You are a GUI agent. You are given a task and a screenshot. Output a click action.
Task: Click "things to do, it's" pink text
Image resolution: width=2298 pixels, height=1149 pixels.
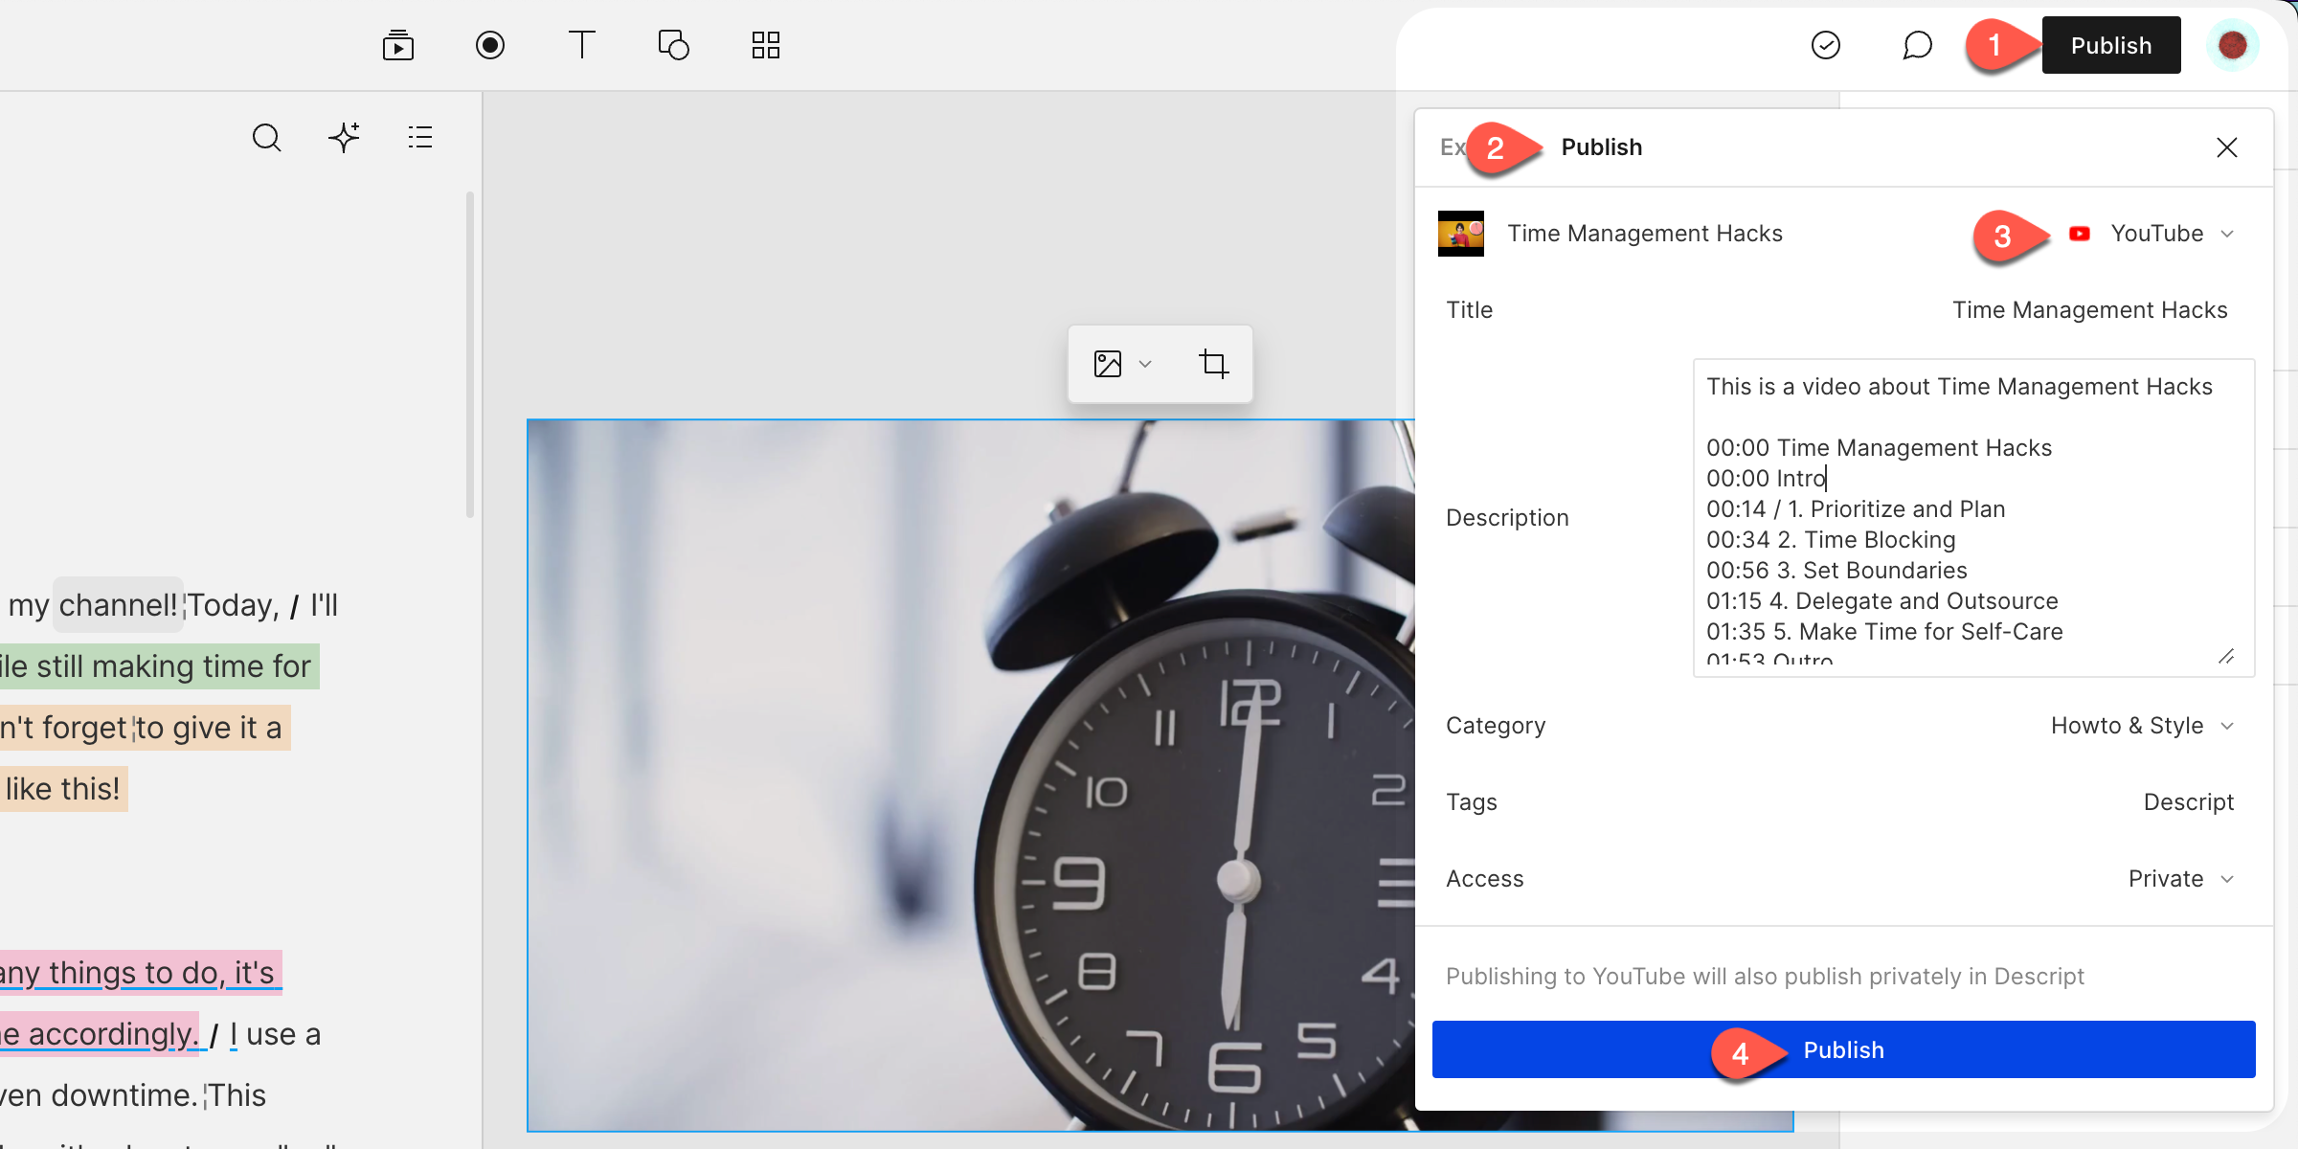click(x=162, y=973)
